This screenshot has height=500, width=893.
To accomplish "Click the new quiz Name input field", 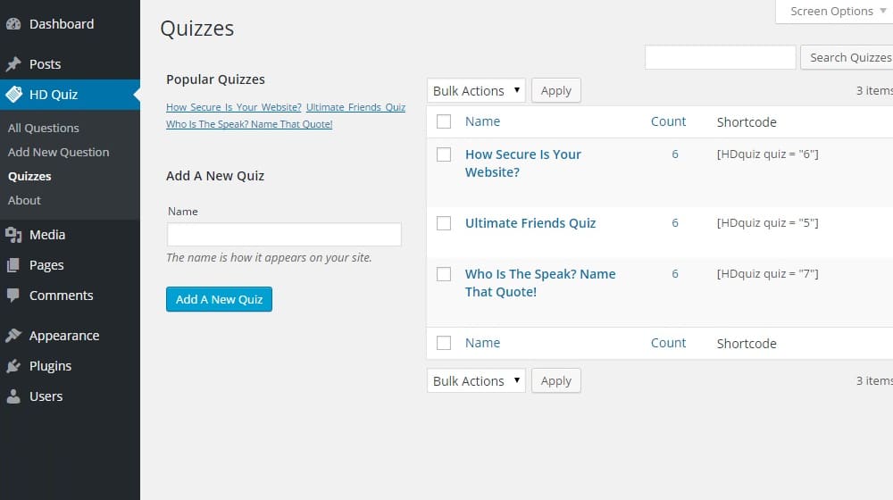I will coord(284,235).
